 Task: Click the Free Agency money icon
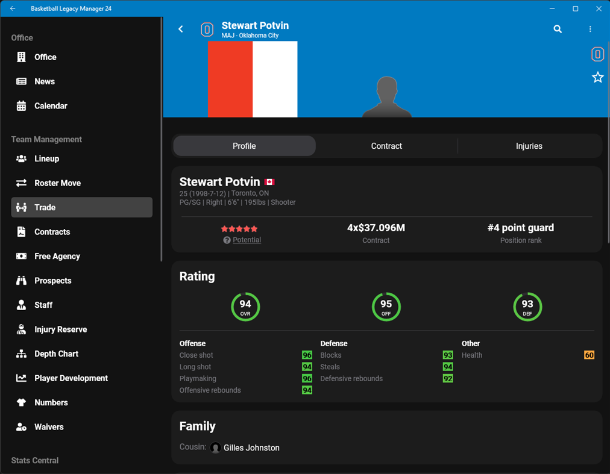[21, 256]
